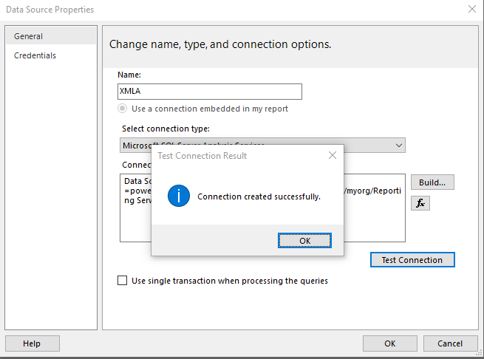The image size is (484, 359).
Task: Click the Help button
Action: (32, 343)
